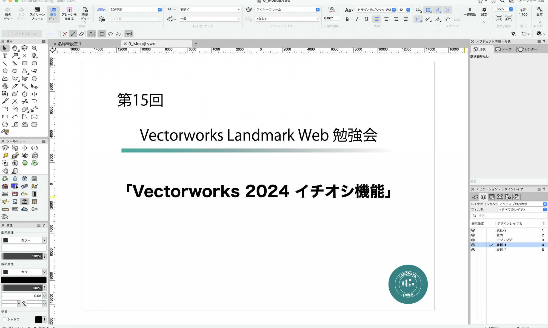Click the Unified View button
The height and width of the screenshot is (328, 548).
[53, 14]
